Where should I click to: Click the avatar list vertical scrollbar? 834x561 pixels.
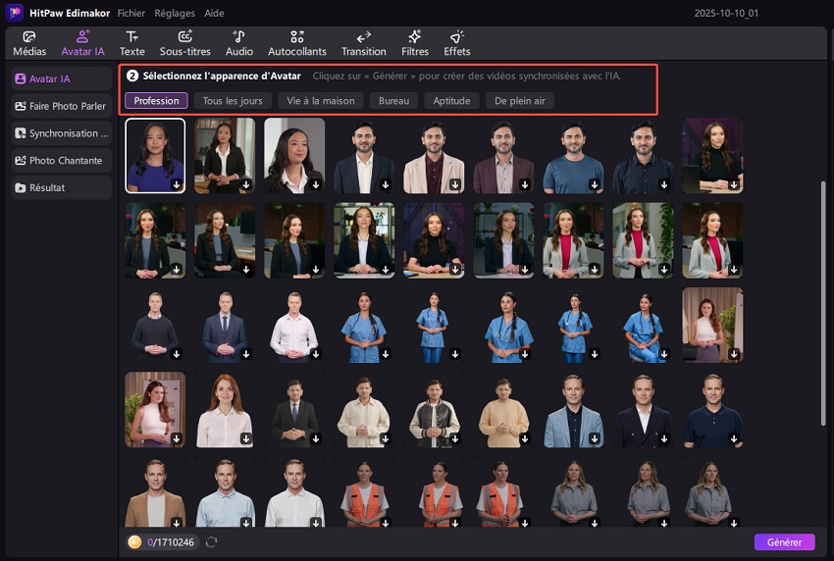point(823,294)
